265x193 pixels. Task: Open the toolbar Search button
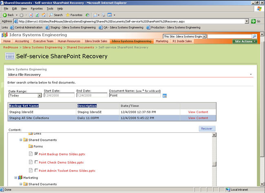[x=56, y=15]
